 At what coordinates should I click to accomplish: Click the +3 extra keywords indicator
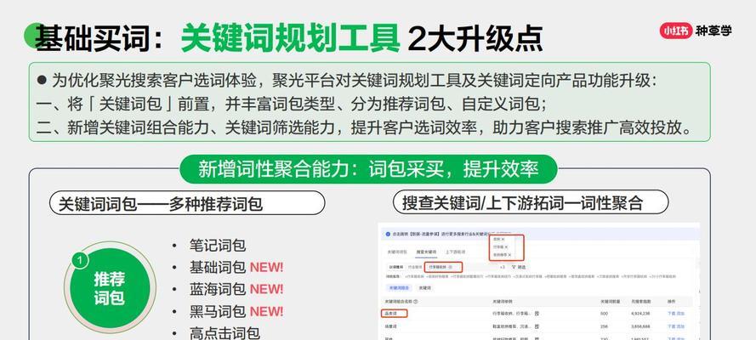click(x=503, y=267)
